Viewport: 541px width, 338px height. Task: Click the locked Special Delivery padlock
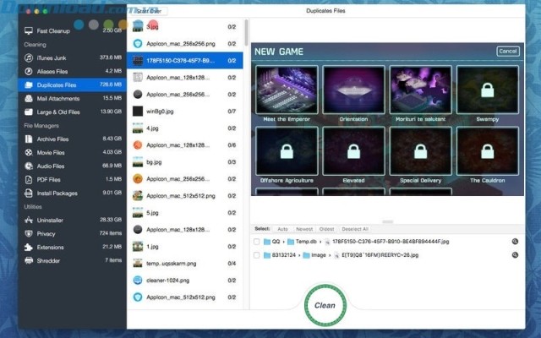point(420,151)
